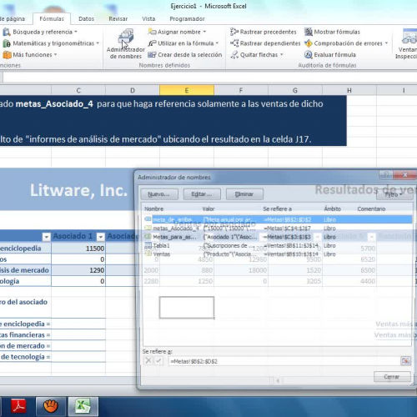The width and height of the screenshot is (417, 417).
Task: Expand Comprobación de errores dropdown arrow
Action: (x=386, y=43)
